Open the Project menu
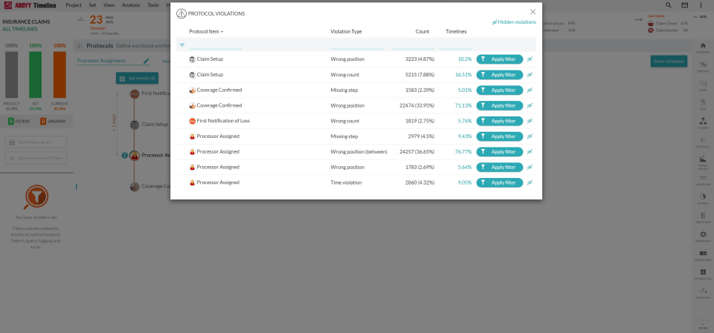 coord(74,5)
